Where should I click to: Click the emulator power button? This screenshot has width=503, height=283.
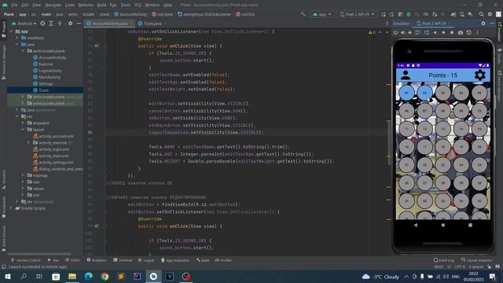point(395,33)
